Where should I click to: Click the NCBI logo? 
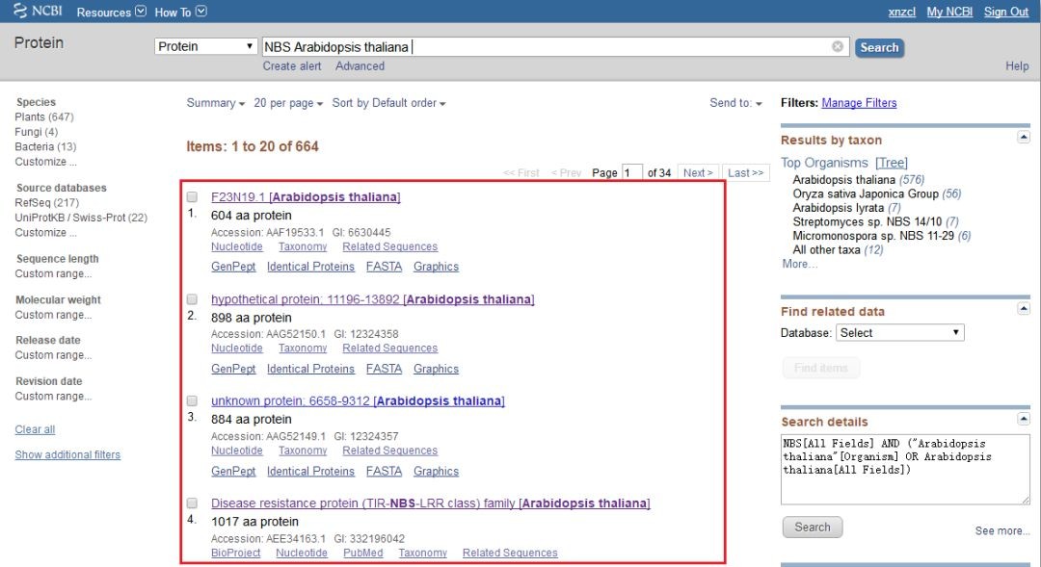pyautogui.click(x=39, y=12)
